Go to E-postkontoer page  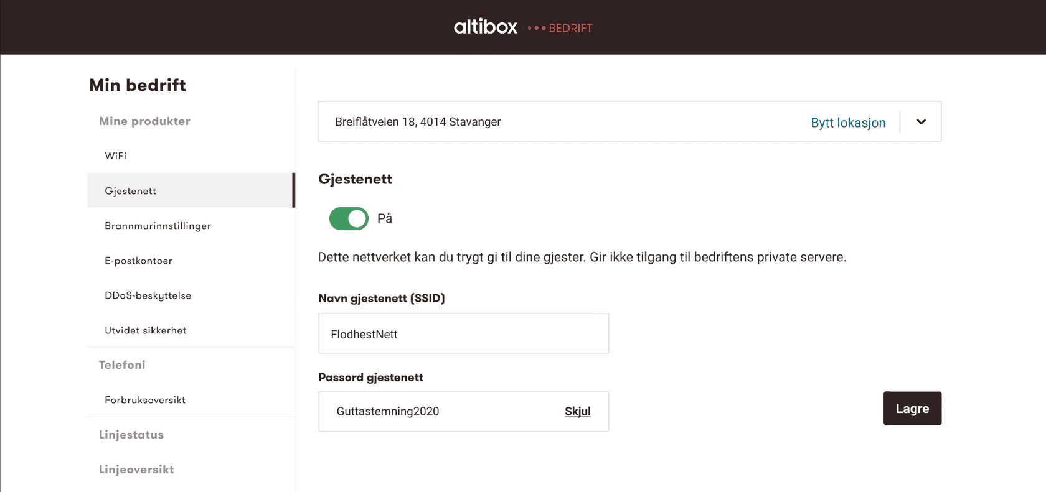tap(139, 261)
